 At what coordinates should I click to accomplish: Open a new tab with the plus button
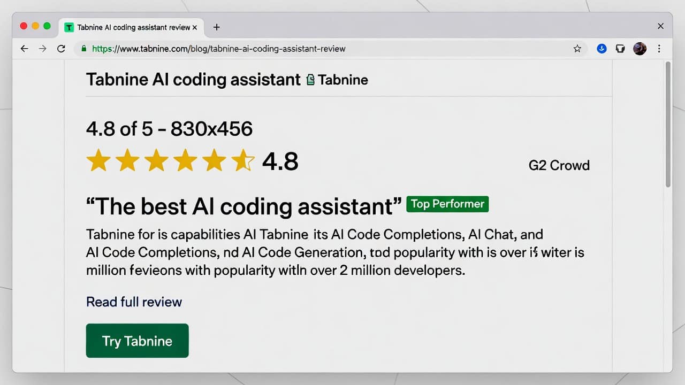point(216,27)
